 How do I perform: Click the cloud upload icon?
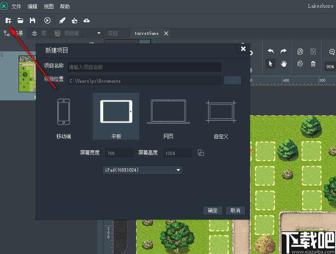[86, 21]
